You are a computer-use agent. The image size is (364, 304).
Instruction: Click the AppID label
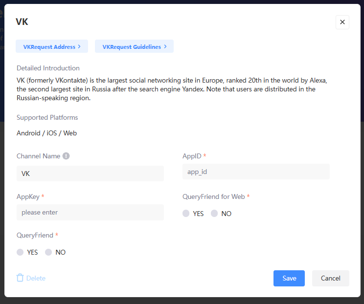point(192,156)
